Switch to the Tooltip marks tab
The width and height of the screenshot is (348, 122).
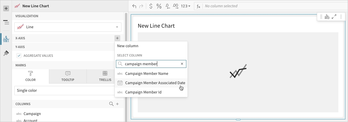(68, 76)
